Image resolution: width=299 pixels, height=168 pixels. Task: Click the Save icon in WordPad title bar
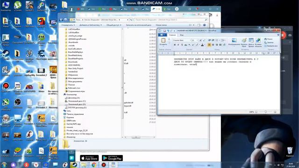pos(164,31)
